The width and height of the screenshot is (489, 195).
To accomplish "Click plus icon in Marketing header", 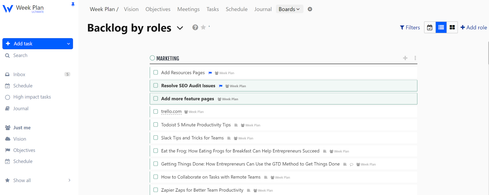I will pos(405,58).
